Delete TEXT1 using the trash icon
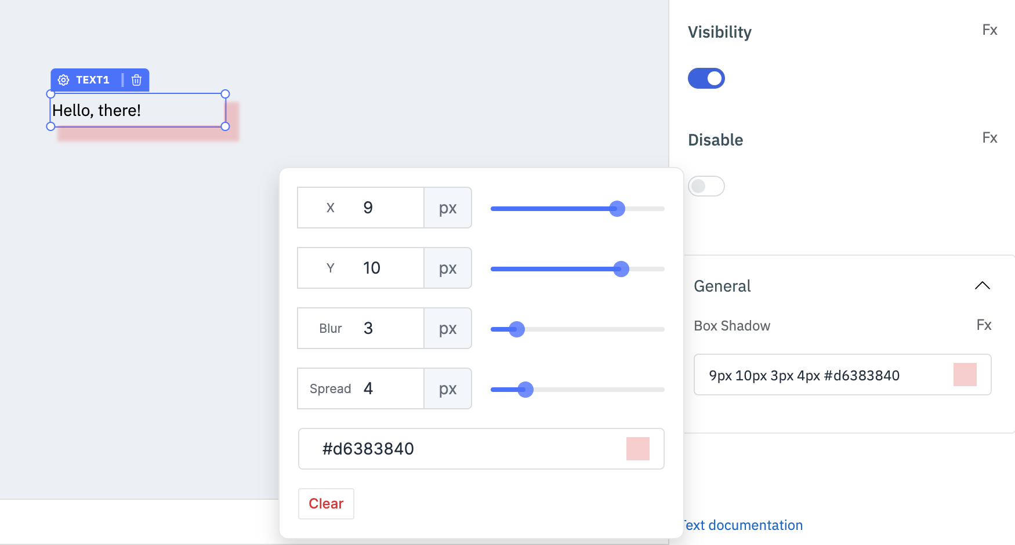 (136, 80)
